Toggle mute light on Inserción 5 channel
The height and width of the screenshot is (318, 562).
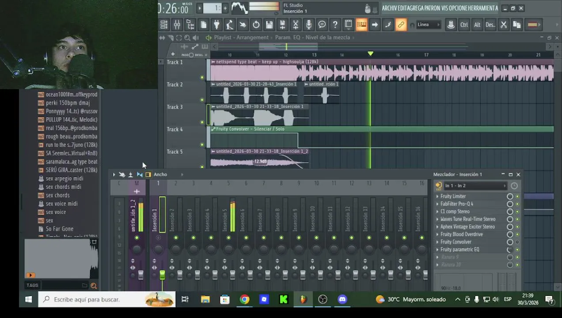click(228, 238)
